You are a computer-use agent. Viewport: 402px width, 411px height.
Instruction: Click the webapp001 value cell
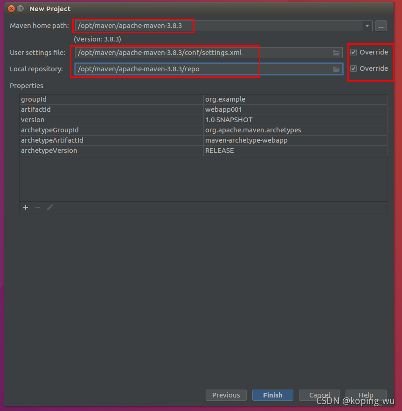click(x=296, y=110)
